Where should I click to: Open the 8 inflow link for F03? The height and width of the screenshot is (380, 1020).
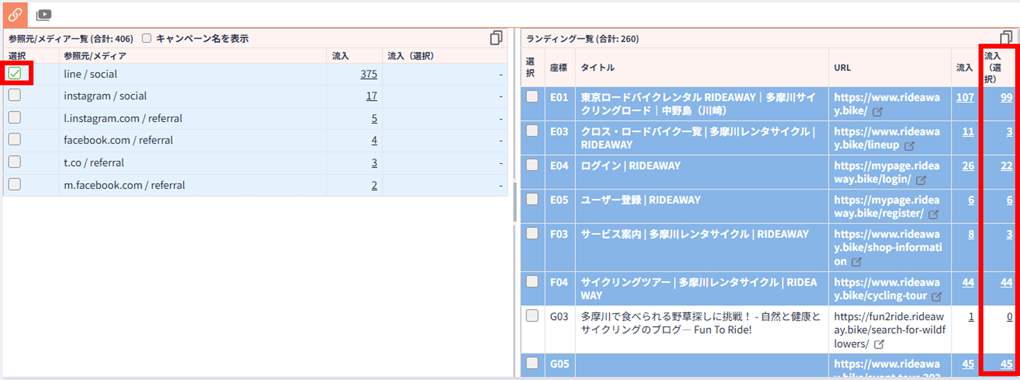point(971,234)
